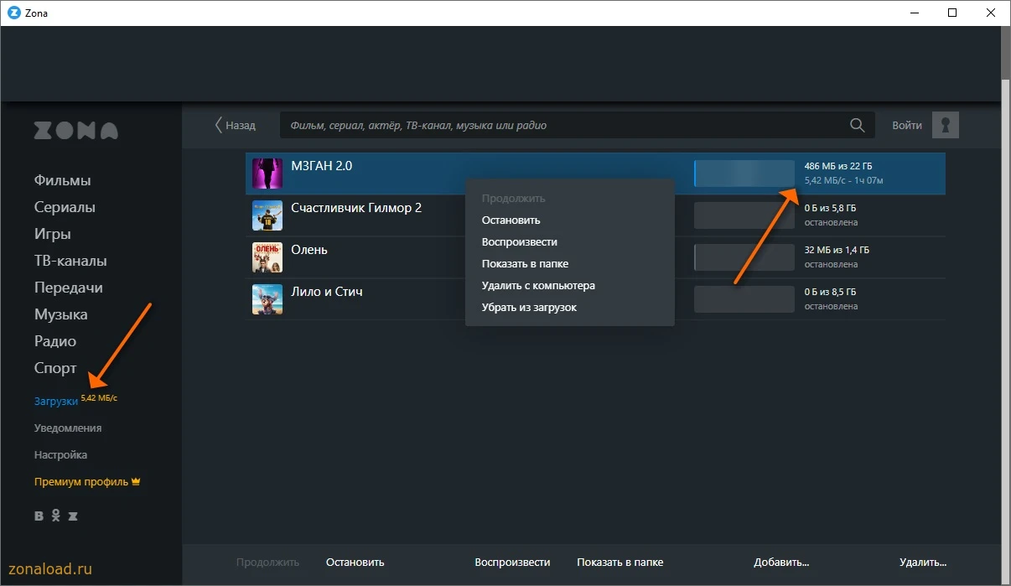
Task: Open the VK social icon
Action: click(39, 516)
